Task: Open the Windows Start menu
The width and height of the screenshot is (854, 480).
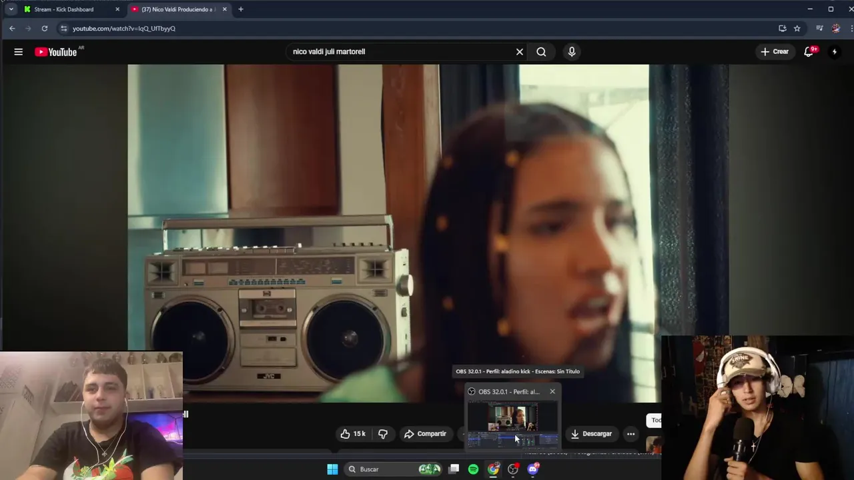Action: [332, 469]
